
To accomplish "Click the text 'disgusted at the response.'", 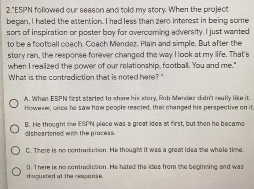I will click(x=65, y=176).
